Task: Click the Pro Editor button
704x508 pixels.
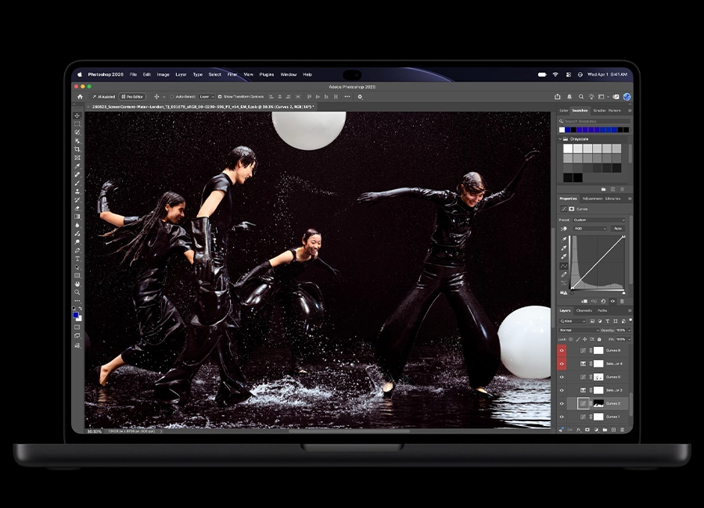Action: point(132,96)
